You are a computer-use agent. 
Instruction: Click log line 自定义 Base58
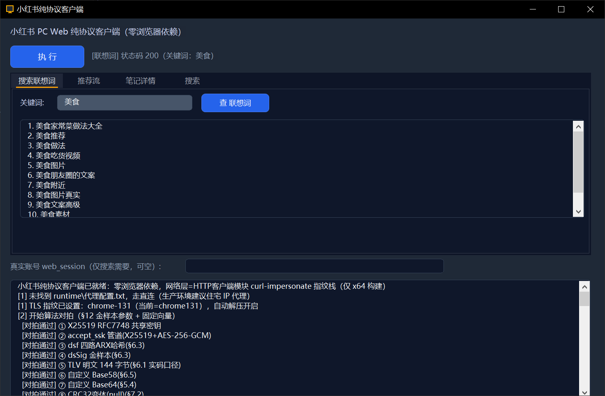[x=79, y=375]
